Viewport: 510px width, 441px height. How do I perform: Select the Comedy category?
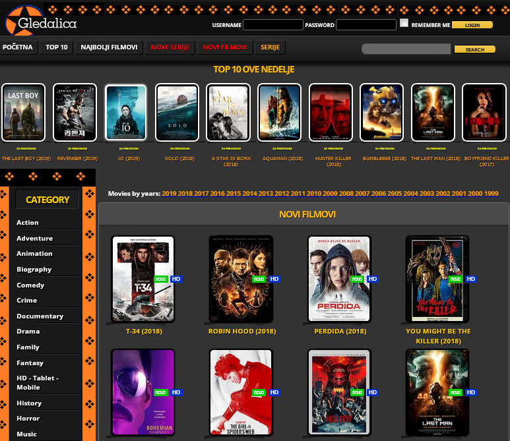tap(30, 285)
